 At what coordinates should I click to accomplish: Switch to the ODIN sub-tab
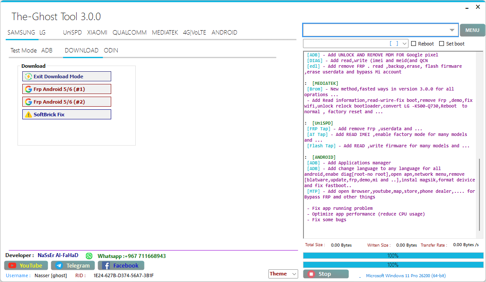click(x=111, y=50)
